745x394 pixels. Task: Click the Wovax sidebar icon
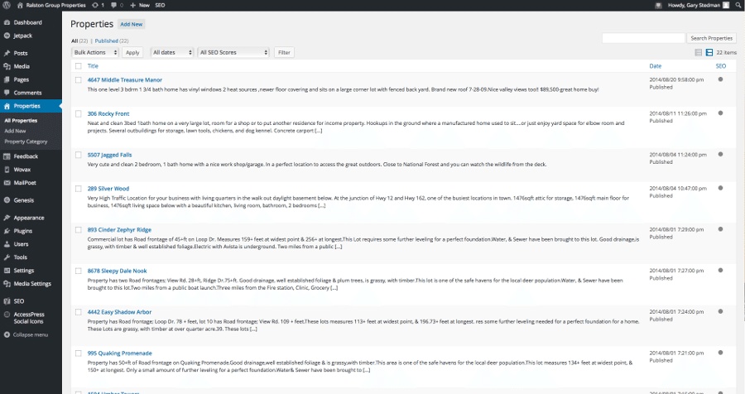coord(7,170)
